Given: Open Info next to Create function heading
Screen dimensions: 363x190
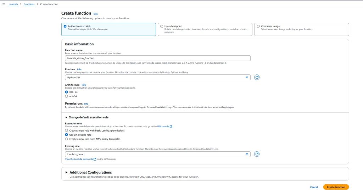Looking at the screenshot, I should coord(95,14).
